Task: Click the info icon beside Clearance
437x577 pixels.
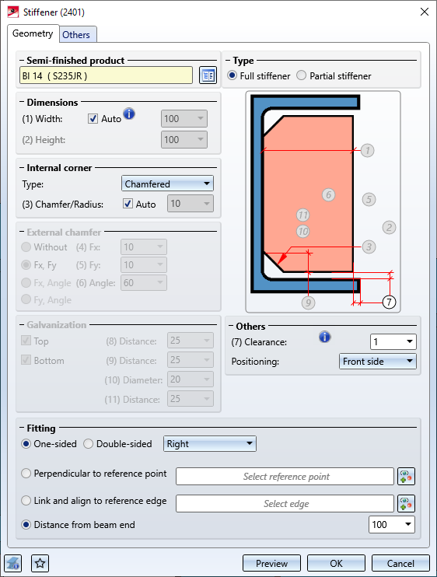Action: (x=325, y=337)
